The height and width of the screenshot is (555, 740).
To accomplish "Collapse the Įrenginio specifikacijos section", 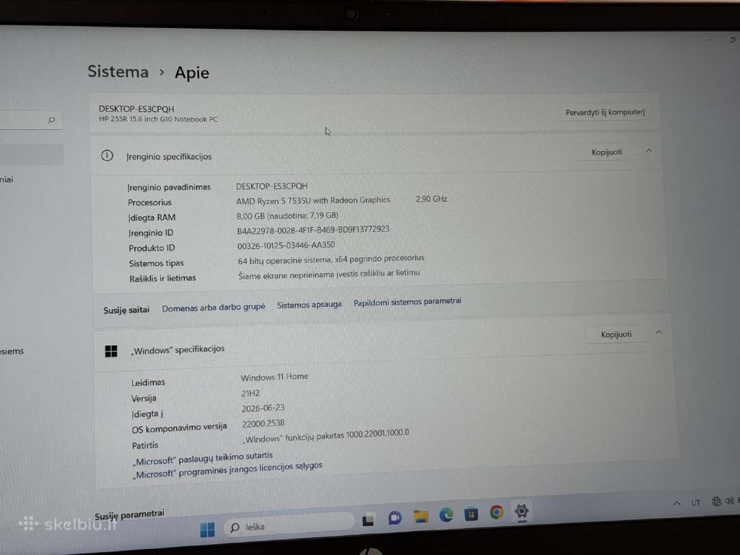I will tap(649, 150).
